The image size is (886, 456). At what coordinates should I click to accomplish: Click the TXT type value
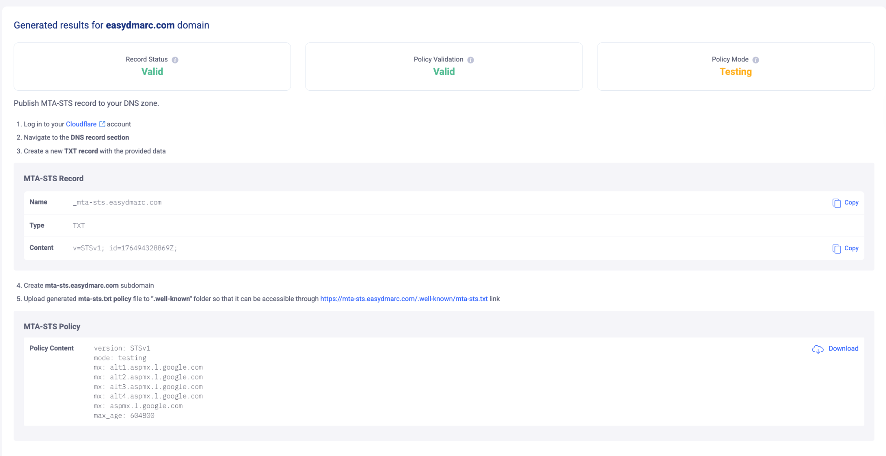coord(79,226)
